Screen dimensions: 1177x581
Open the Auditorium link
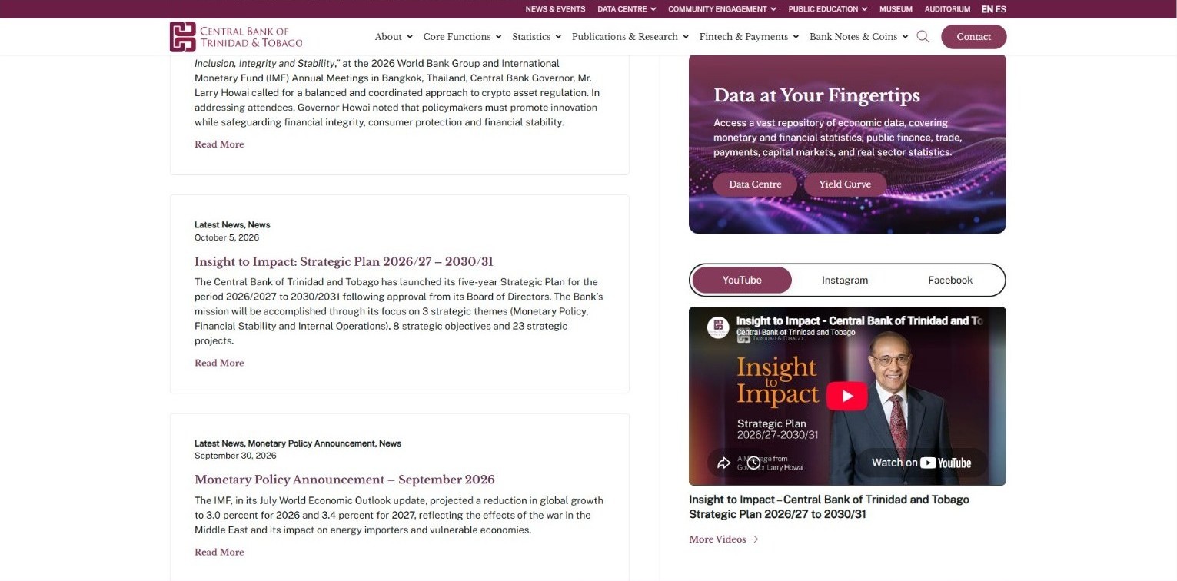pyautogui.click(x=947, y=9)
